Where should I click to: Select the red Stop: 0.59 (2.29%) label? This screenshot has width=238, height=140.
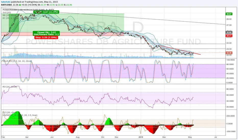pyautogui.click(x=46, y=37)
